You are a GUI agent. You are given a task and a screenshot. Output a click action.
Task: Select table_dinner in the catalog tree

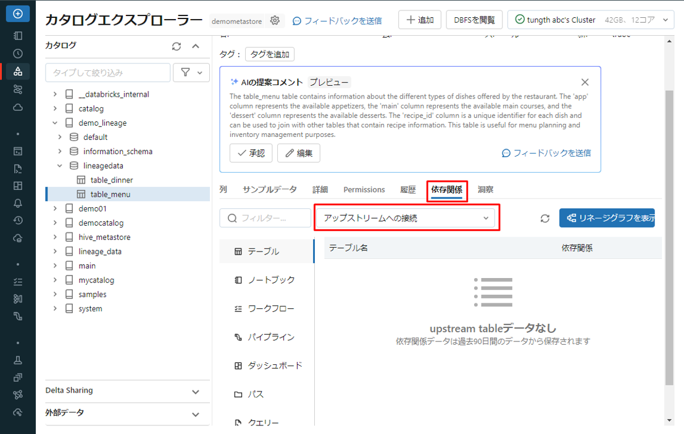(112, 180)
